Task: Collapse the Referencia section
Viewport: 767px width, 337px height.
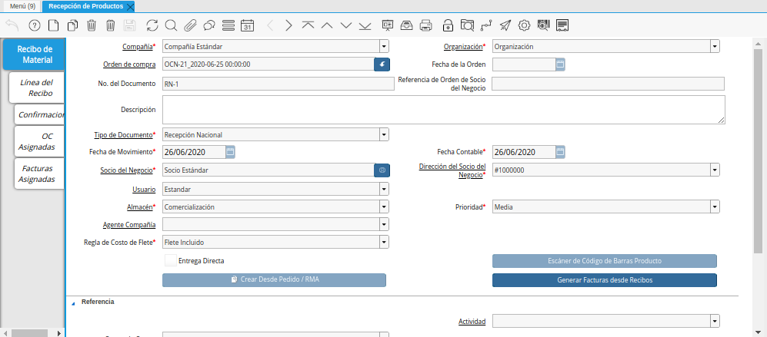Action: pos(73,303)
